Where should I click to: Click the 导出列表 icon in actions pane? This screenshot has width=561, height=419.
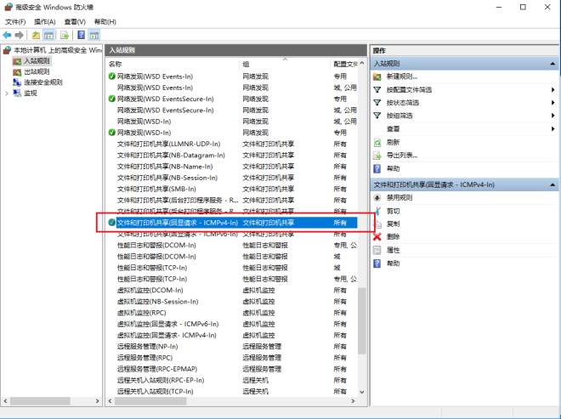[x=377, y=156]
